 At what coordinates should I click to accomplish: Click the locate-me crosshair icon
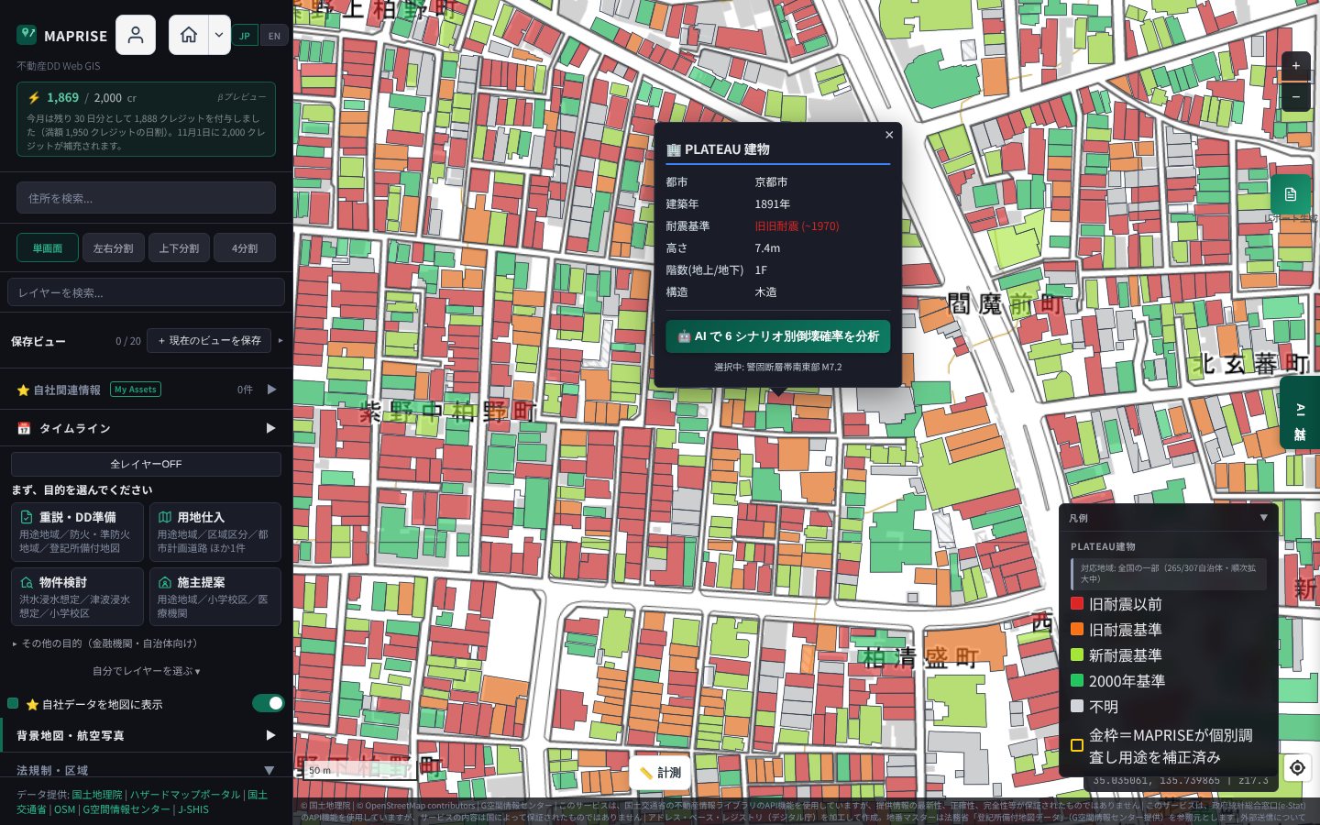pos(1298,767)
